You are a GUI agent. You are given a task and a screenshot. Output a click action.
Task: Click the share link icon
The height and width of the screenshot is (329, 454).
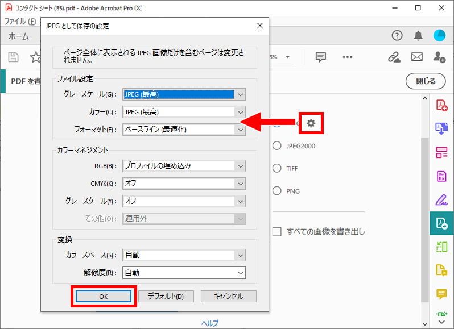pos(394,57)
